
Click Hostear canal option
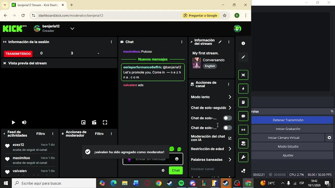tap(202, 169)
